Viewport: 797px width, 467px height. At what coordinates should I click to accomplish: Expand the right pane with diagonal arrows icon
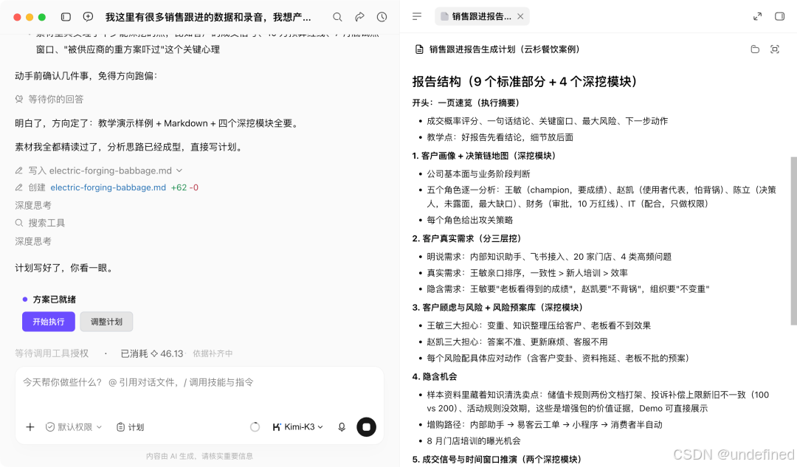[757, 16]
